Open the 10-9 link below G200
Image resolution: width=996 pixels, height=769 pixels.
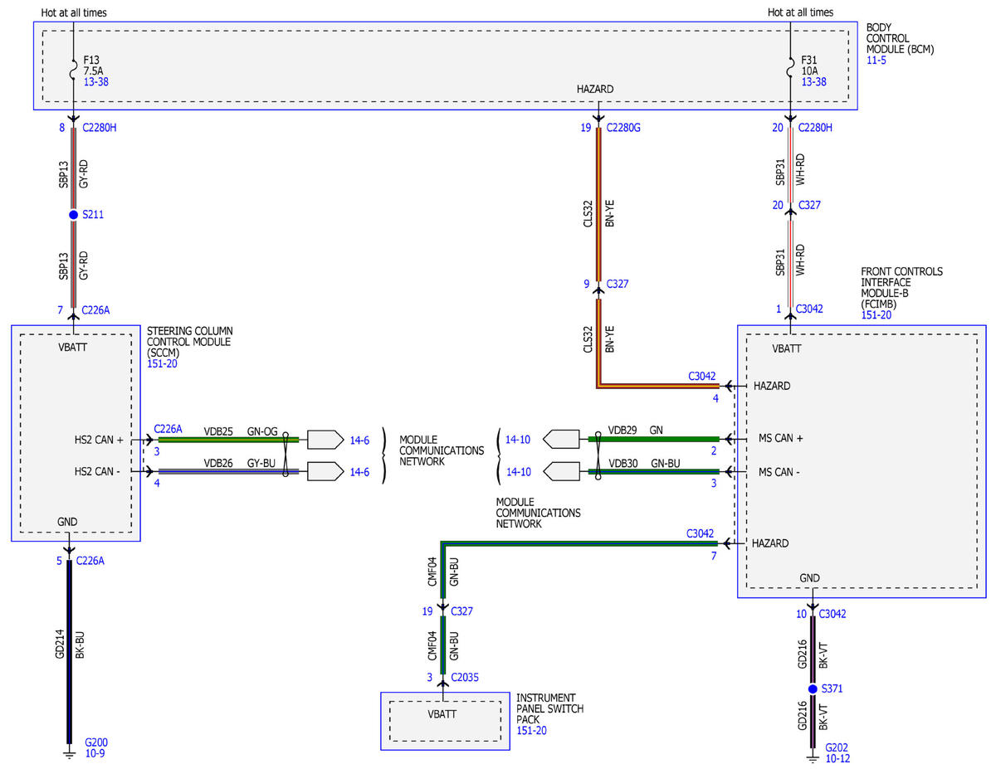(95, 753)
